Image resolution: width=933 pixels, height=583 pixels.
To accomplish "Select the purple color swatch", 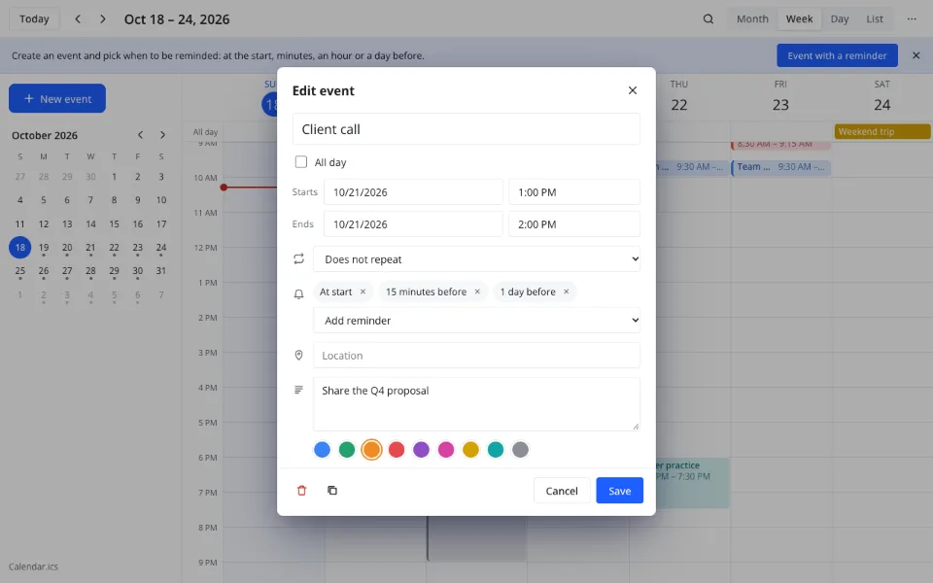I will [x=421, y=450].
